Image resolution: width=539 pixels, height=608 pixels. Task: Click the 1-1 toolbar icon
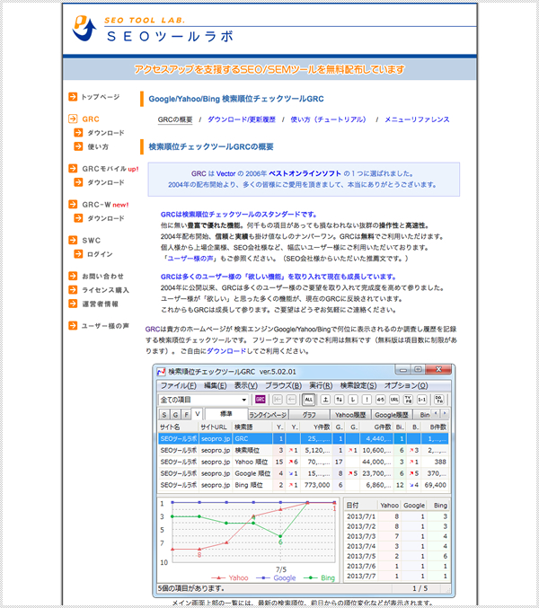pos(421,399)
